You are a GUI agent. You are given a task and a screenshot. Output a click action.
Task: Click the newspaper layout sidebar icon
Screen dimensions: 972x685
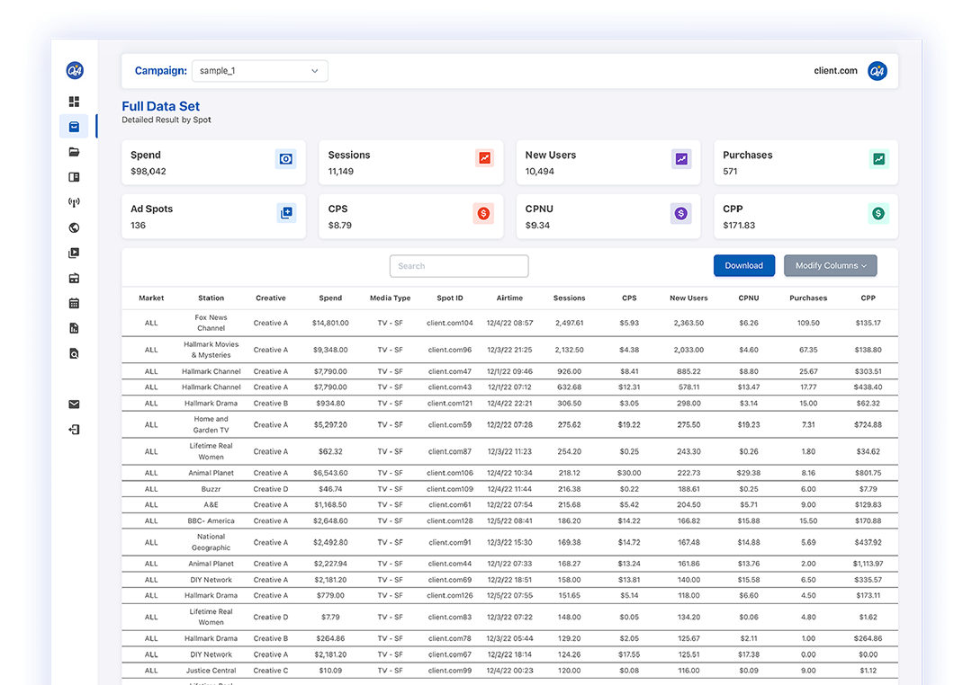(x=74, y=177)
